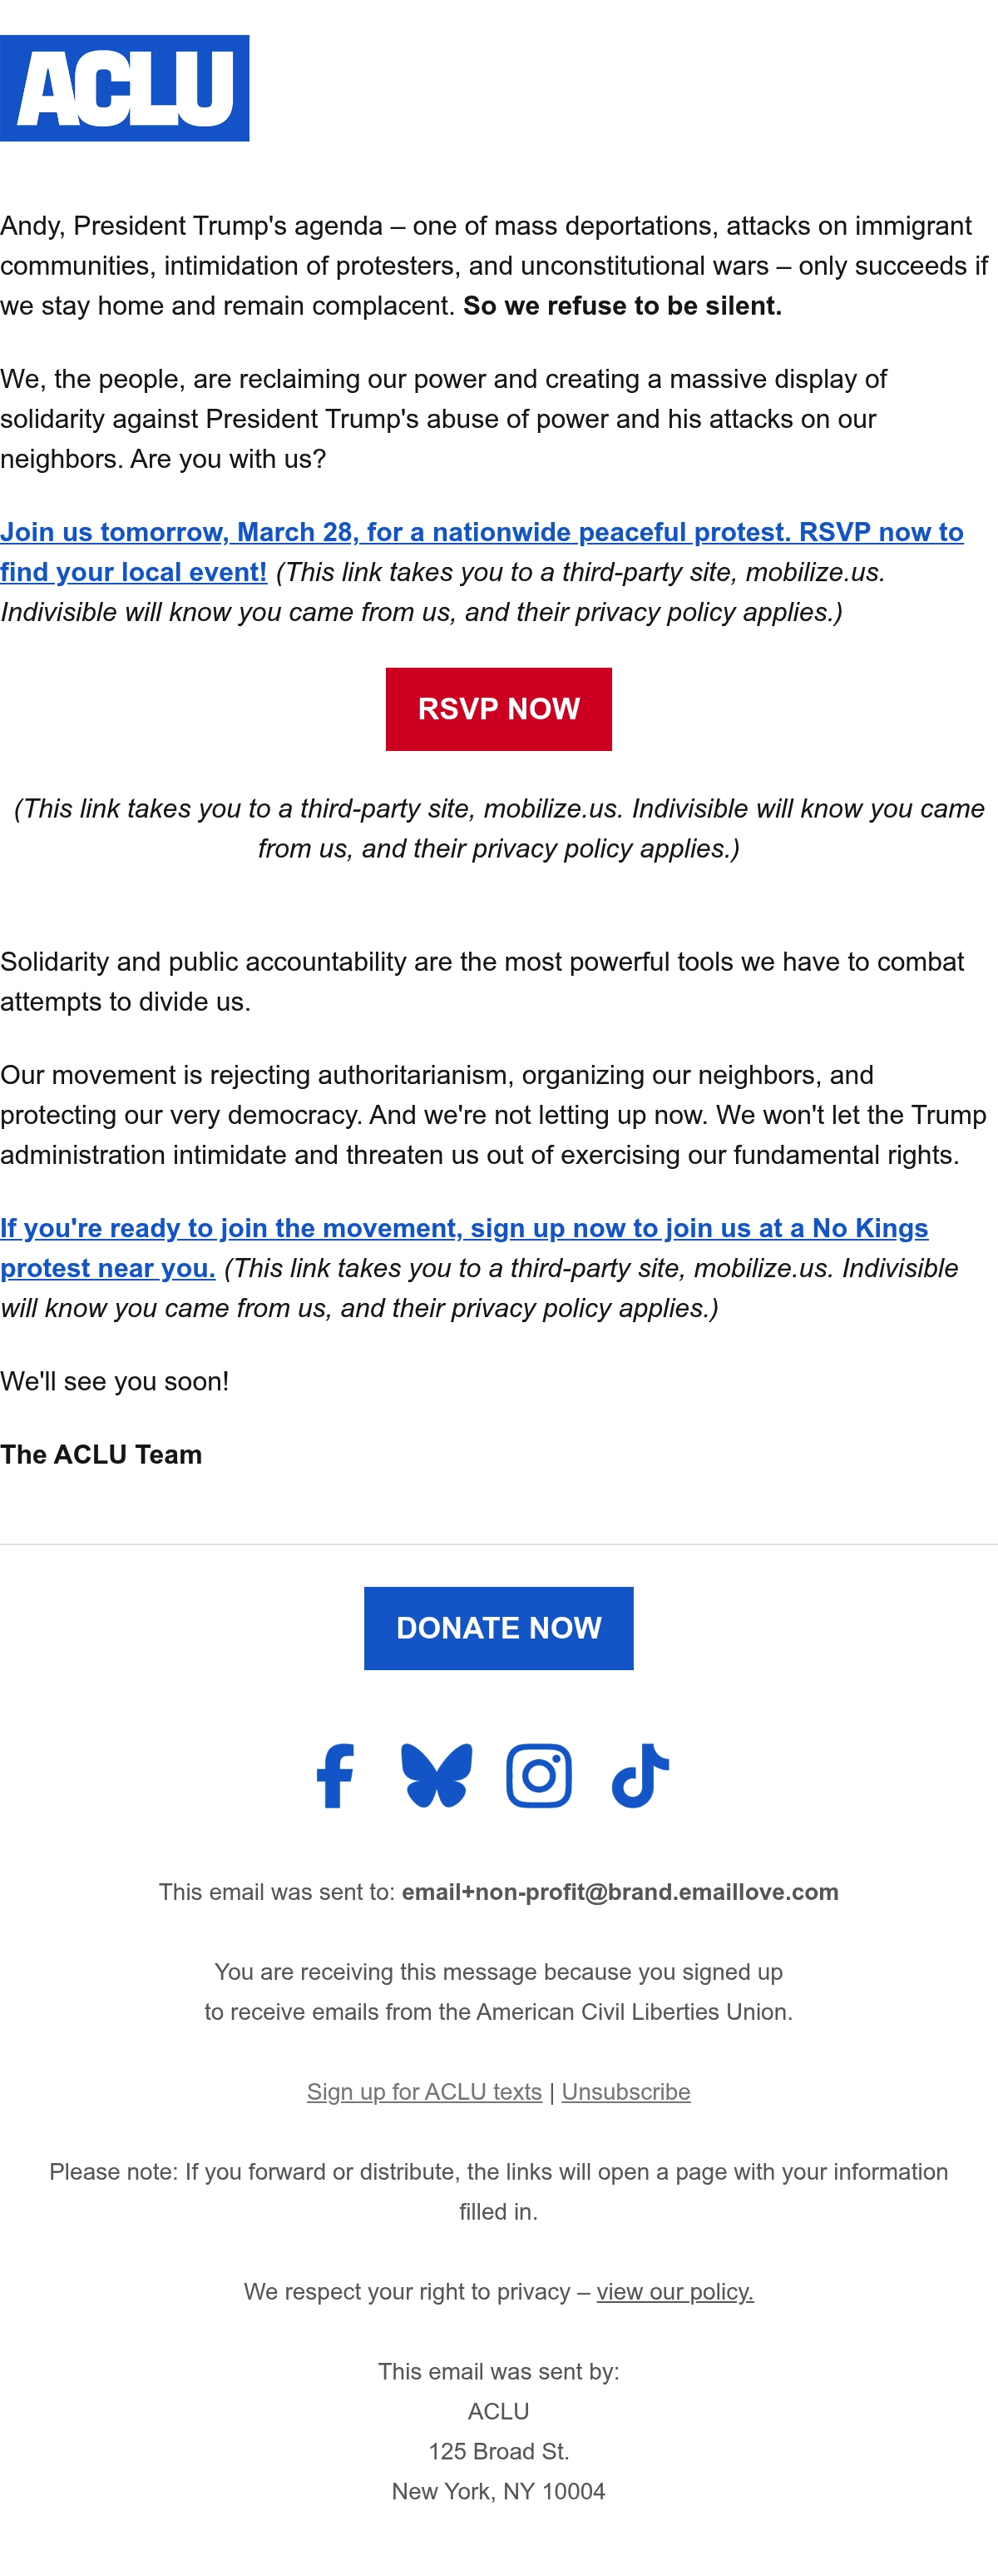This screenshot has height=2576, width=998.
Task: Click the 'We'll see you soon!' line
Action: [115, 1382]
